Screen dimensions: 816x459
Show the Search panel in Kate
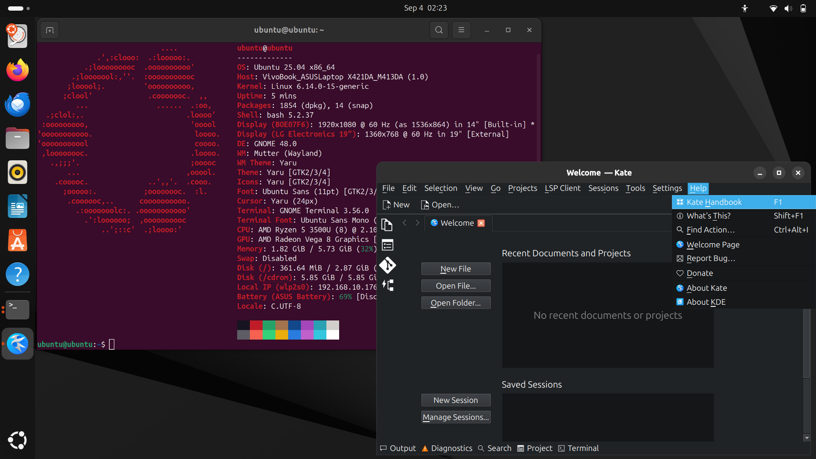(494, 448)
